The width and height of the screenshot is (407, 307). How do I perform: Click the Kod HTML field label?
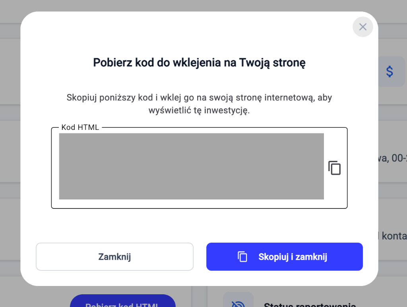pyautogui.click(x=80, y=127)
